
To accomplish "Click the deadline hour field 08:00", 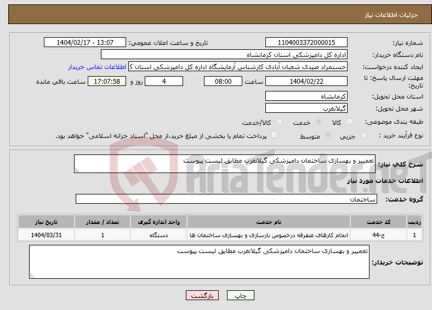I will pos(223,81).
